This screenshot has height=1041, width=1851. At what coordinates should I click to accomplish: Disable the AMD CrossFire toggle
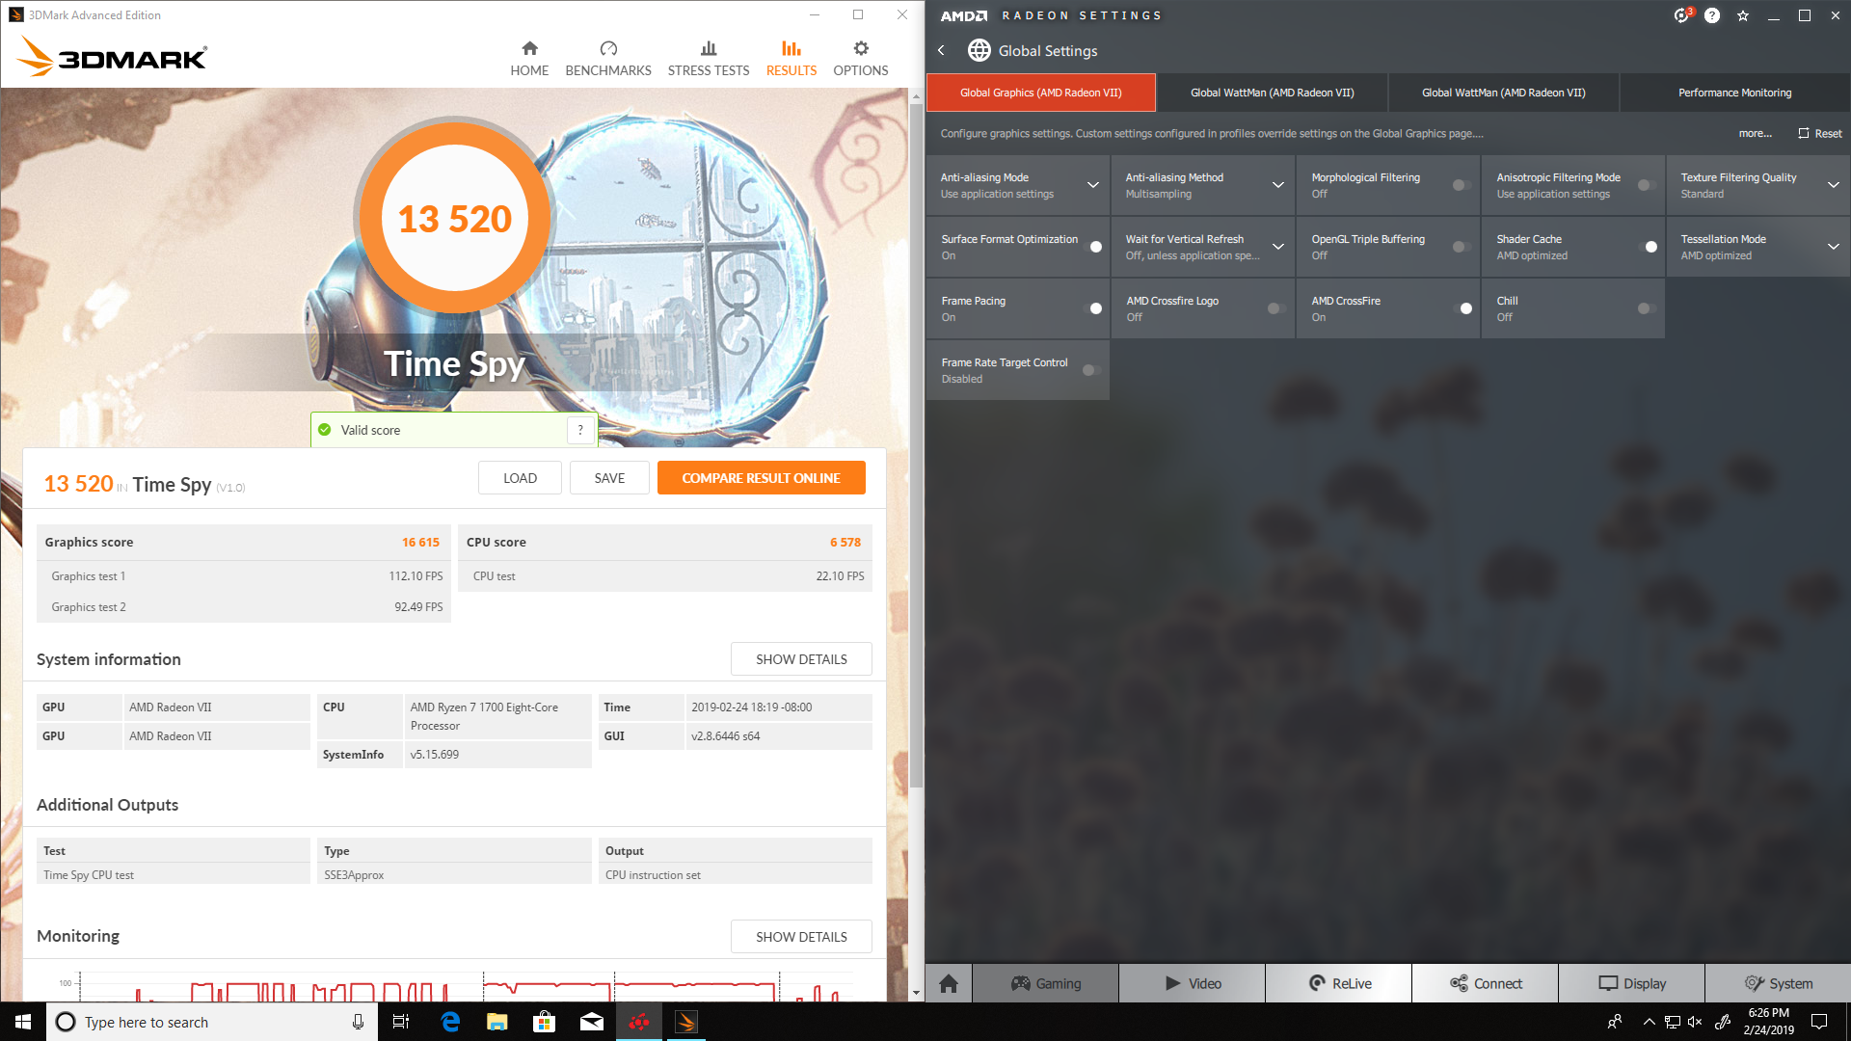(x=1462, y=308)
